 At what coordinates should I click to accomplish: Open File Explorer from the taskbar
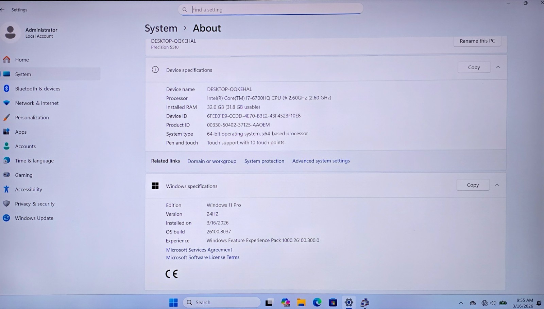(x=301, y=303)
